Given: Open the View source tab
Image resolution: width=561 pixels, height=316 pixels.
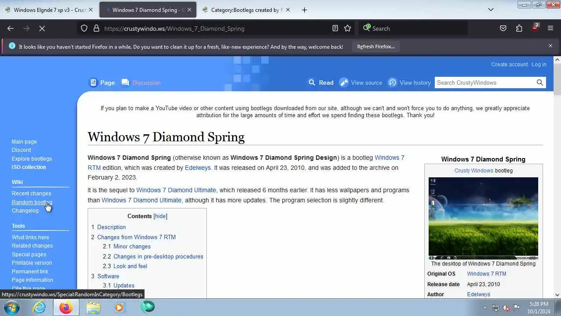Looking at the screenshot, I should 361,83.
